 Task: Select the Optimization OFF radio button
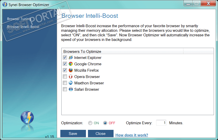[105, 123]
